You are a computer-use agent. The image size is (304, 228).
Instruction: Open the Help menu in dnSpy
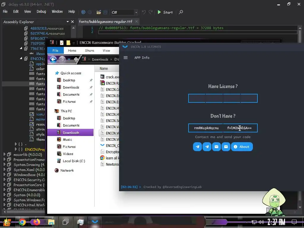tap(72, 12)
